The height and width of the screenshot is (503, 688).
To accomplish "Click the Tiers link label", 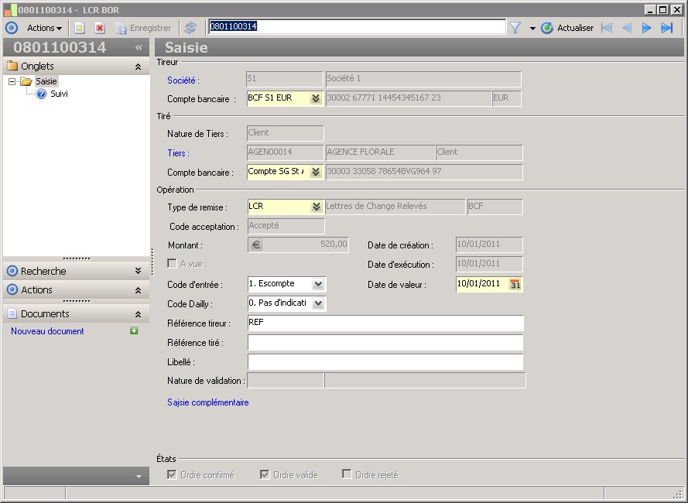I will click(178, 153).
